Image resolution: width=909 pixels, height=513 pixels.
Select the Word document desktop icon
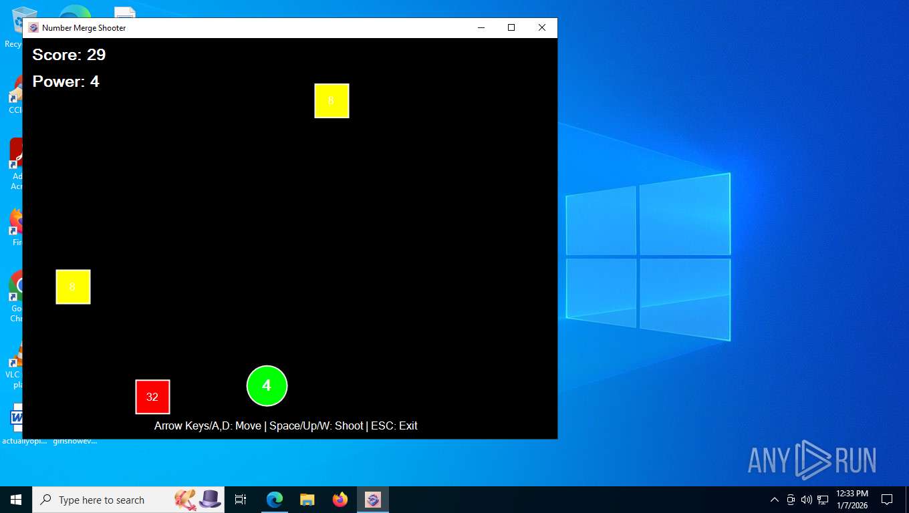tap(15, 423)
